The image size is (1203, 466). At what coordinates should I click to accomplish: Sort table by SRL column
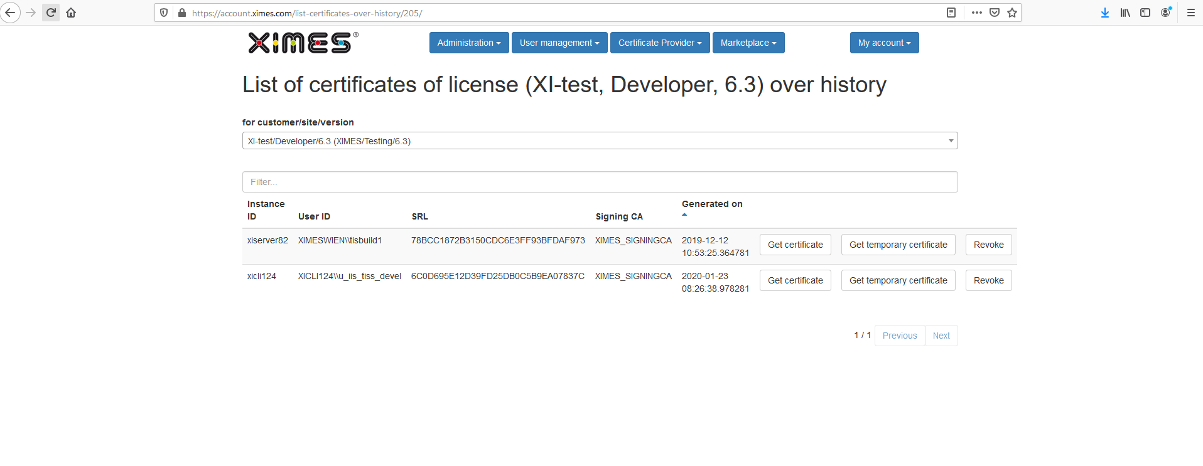(x=419, y=216)
